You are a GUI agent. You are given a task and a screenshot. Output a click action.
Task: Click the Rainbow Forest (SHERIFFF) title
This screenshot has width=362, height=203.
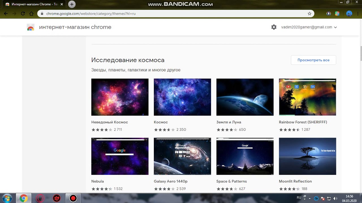303,122
